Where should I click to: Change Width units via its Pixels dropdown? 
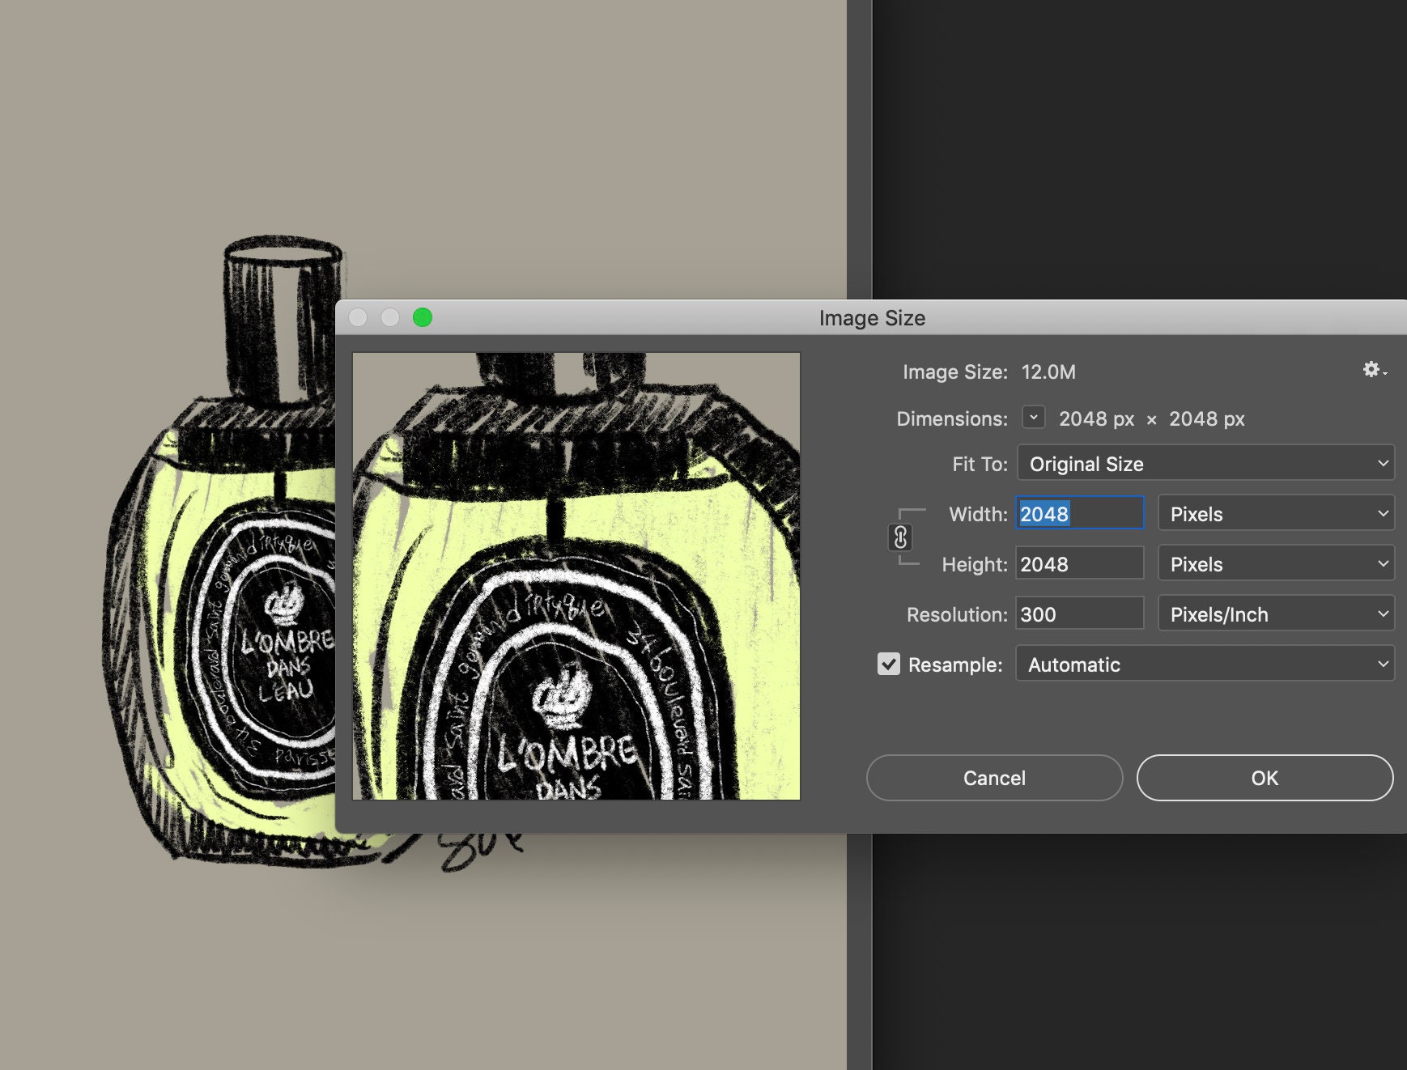coord(1276,513)
